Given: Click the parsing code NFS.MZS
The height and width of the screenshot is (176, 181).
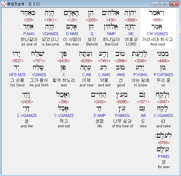Looking at the screenshot, I should click(17, 75).
